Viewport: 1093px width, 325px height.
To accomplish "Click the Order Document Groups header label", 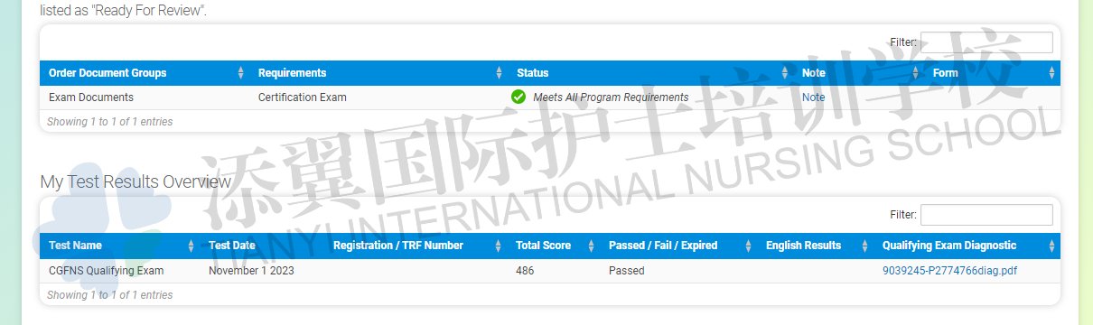I will [107, 73].
